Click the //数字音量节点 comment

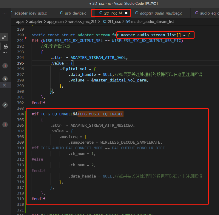[55, 46]
